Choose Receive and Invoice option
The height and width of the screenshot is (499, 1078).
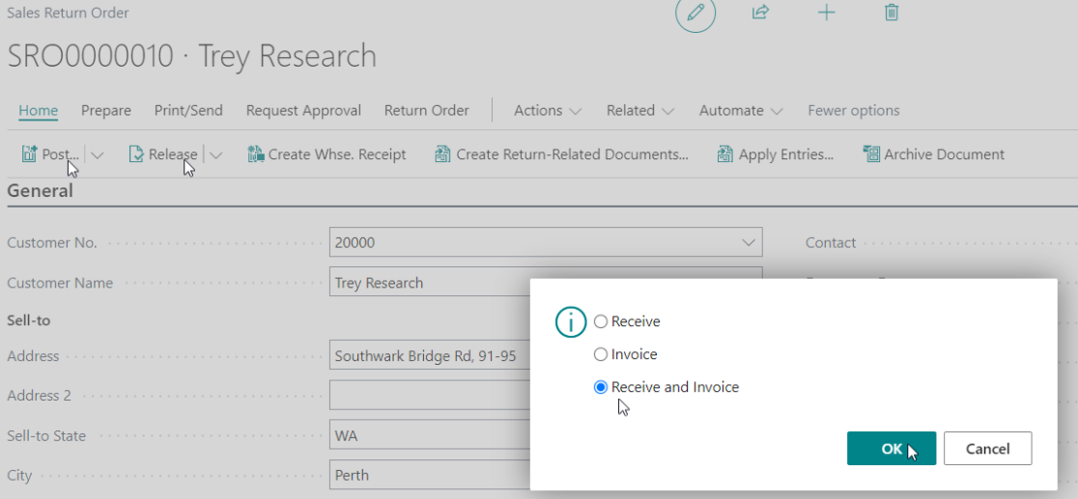[x=601, y=387]
